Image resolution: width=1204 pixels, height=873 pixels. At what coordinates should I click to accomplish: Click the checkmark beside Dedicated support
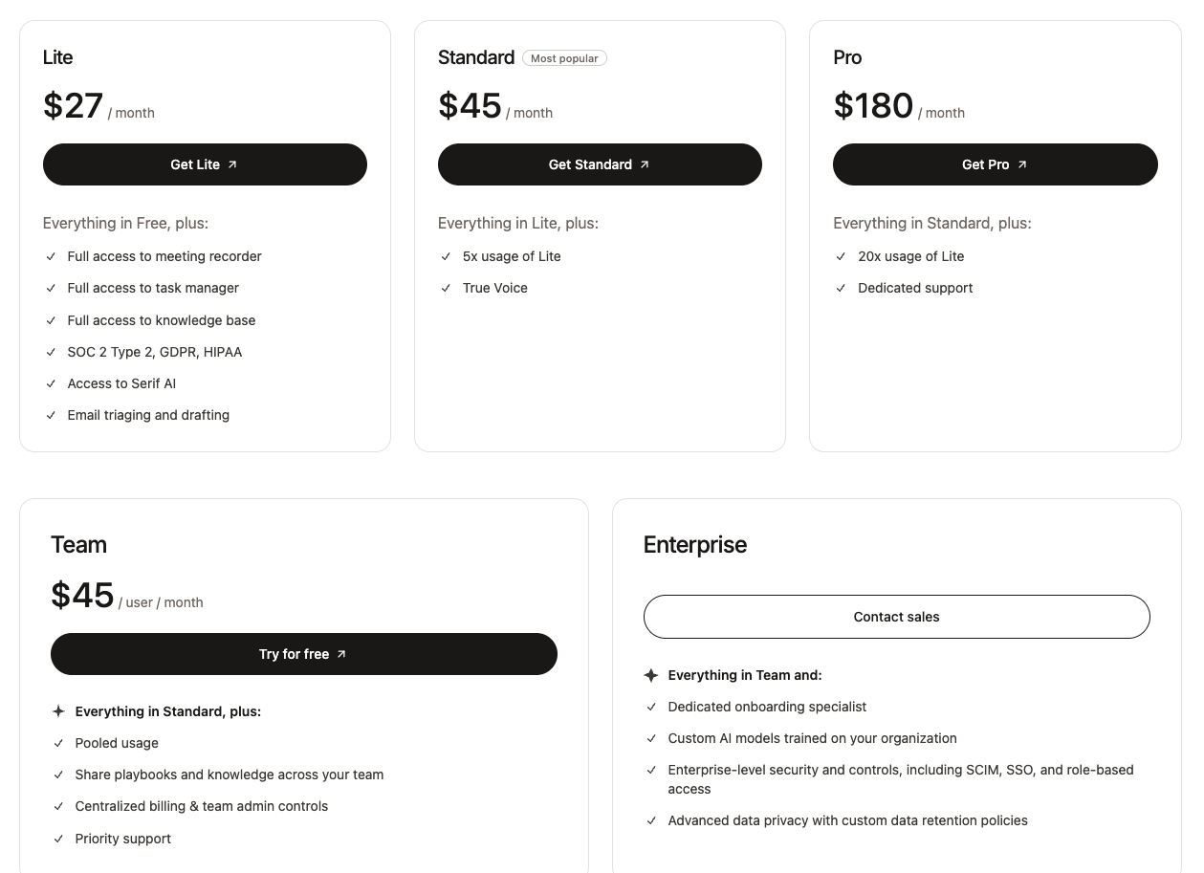(841, 288)
